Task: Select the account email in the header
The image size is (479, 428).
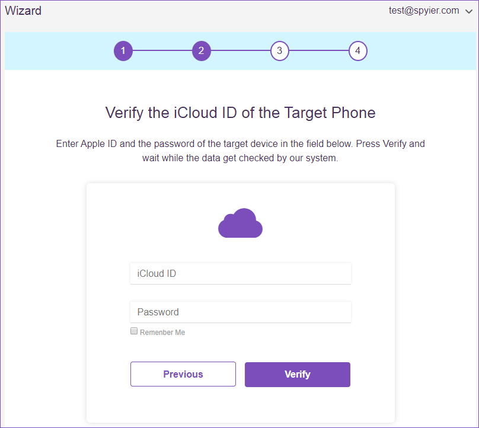Action: point(424,11)
